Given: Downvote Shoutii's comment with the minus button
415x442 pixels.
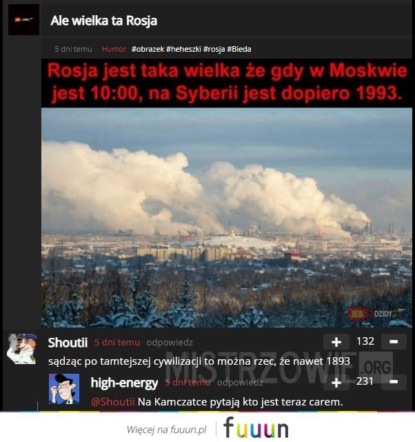Looking at the screenshot, I should (x=394, y=342).
